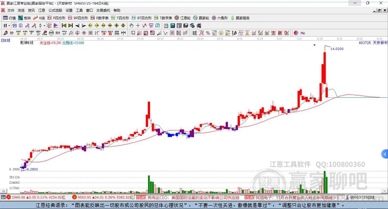Click the Shanghai index 2969.56 status entry
Viewport: 388px width, 209px height.
36,197
